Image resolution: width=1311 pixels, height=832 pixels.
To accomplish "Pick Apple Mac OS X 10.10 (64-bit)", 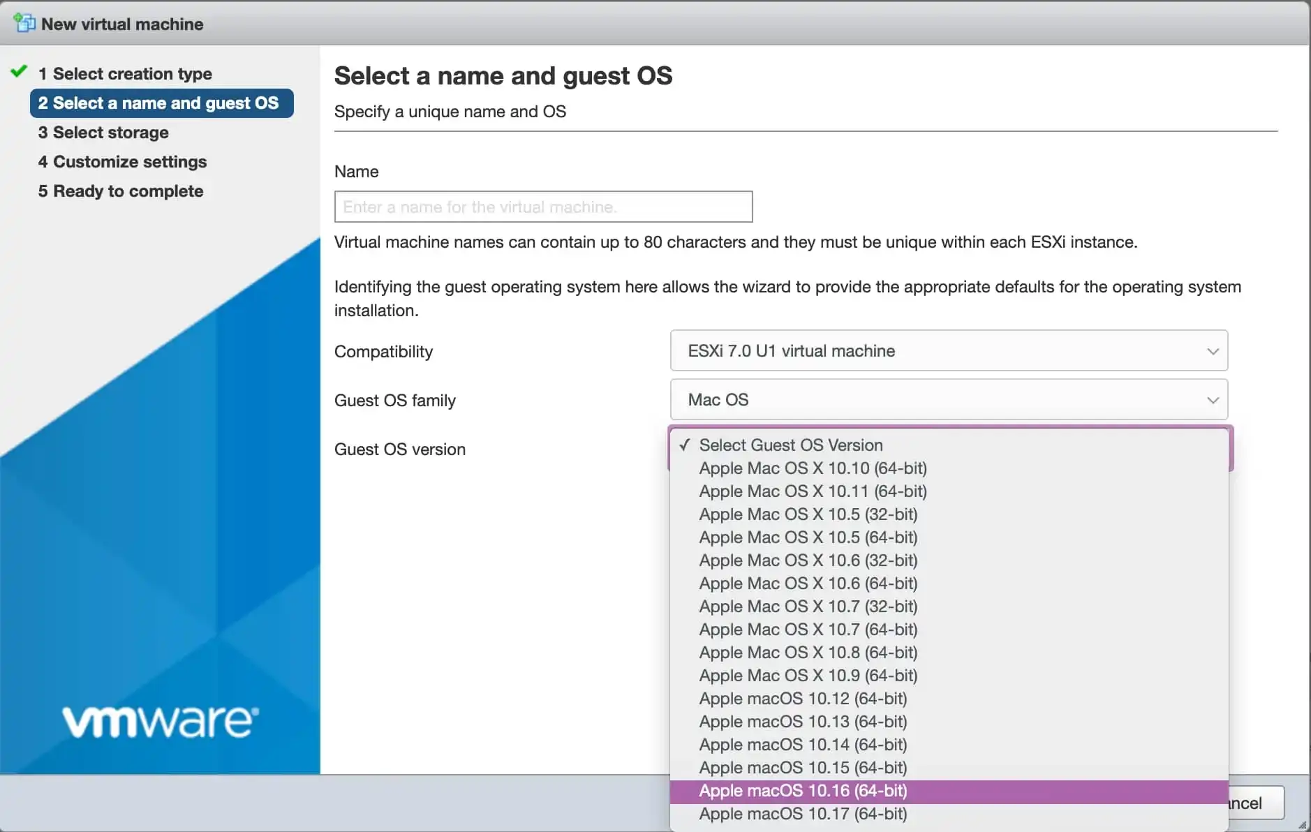I will 813,468.
